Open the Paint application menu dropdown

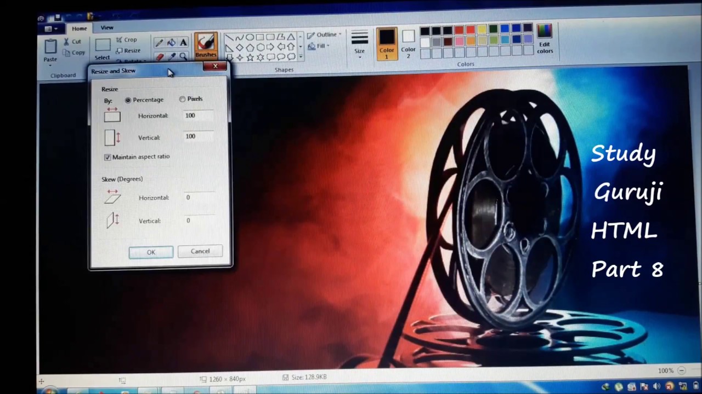(x=51, y=28)
